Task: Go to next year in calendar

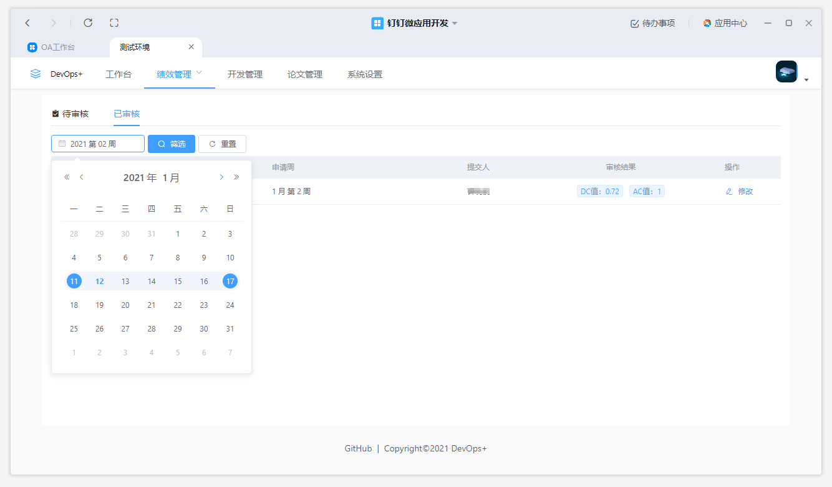Action: [x=236, y=177]
